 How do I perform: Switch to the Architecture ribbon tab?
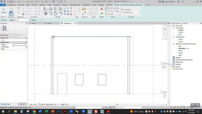(11, 5)
